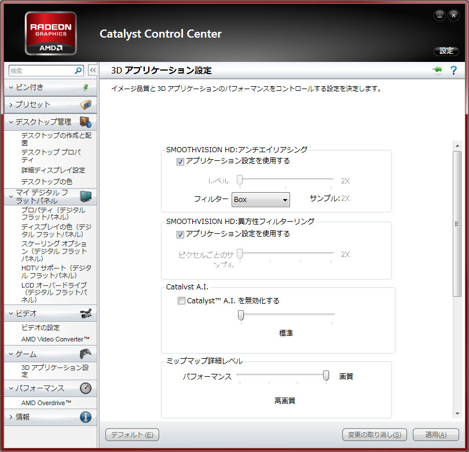Click the デフォルト(E) button
Image resolution: width=469 pixels, height=452 pixels.
(132, 435)
